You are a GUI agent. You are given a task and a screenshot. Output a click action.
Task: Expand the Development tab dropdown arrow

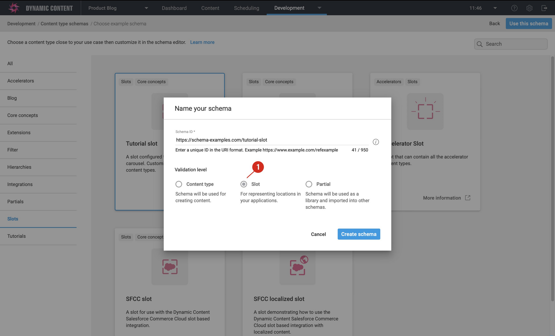[x=319, y=8]
